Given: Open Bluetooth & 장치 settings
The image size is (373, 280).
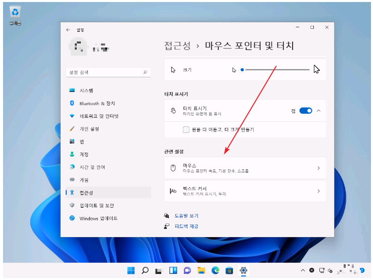Looking at the screenshot, I should pyautogui.click(x=109, y=103).
